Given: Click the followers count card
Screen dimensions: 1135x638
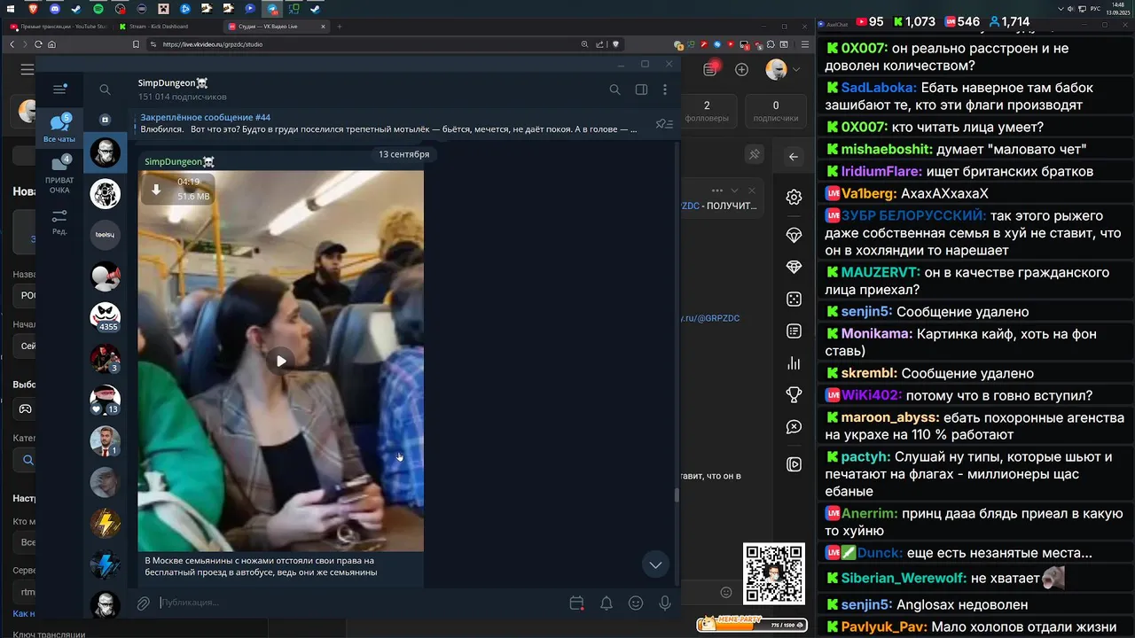Looking at the screenshot, I should [x=707, y=111].
